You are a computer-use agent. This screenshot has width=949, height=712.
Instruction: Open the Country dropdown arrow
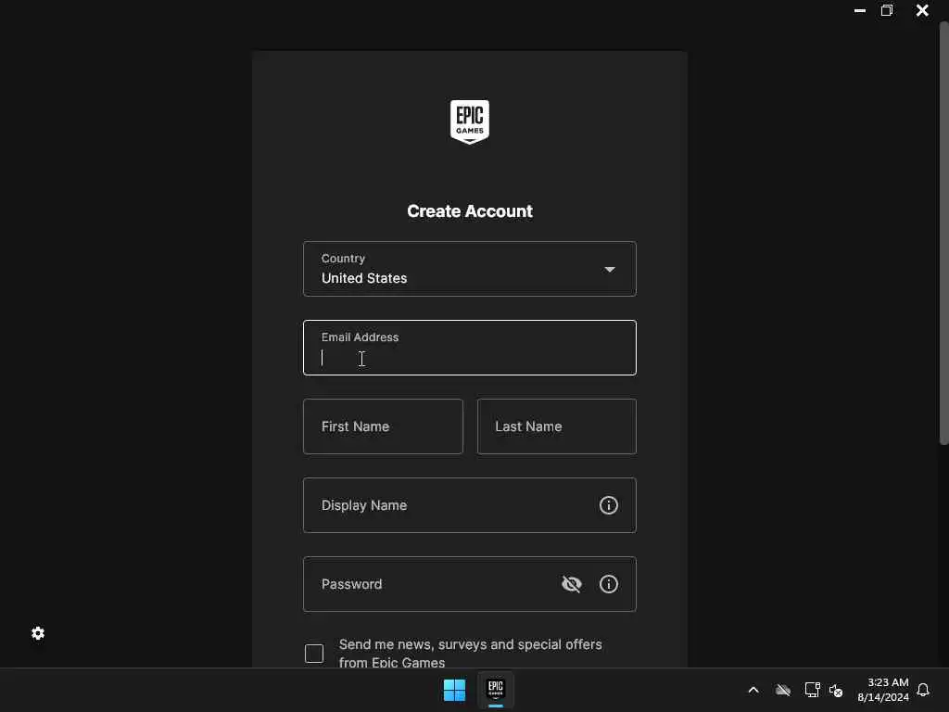[x=610, y=270]
